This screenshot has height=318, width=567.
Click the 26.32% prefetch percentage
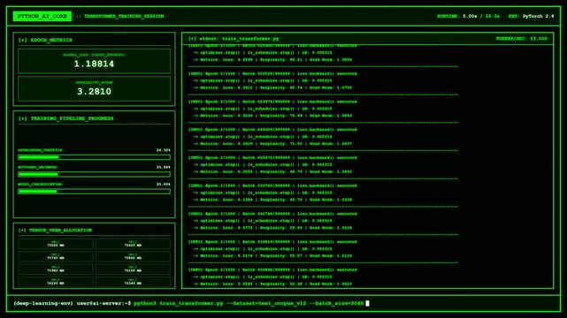pos(163,150)
